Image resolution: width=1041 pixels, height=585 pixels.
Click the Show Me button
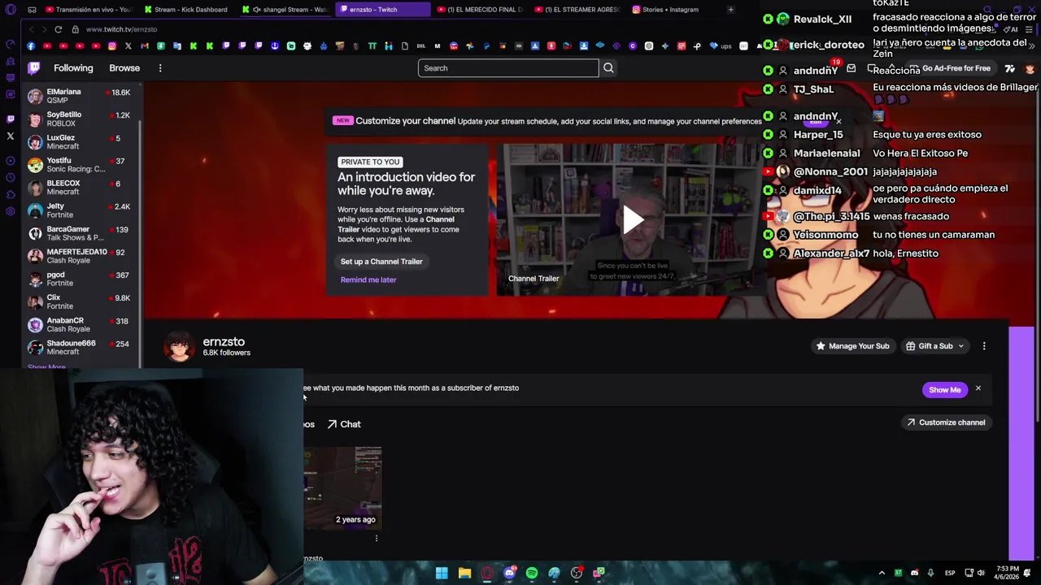tap(944, 390)
